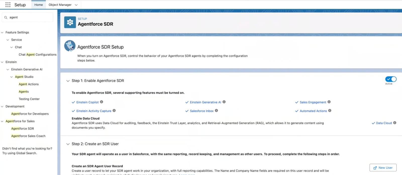The width and height of the screenshot is (402, 175).
Task: Collapse Step 2: Create an SDR User section
Action: pos(68,144)
